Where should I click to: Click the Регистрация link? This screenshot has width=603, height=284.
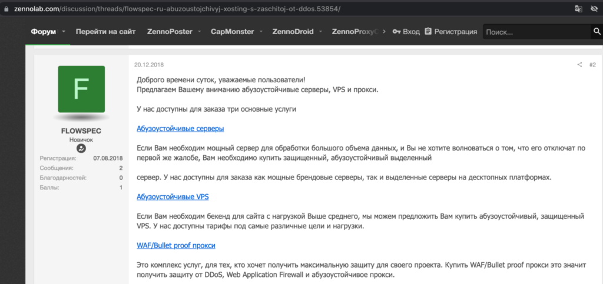click(x=456, y=32)
